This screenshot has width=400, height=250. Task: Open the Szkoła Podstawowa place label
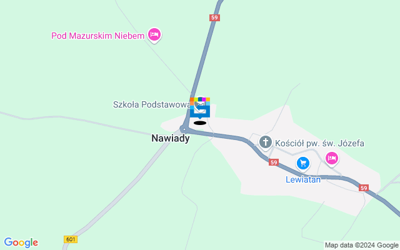151,104
